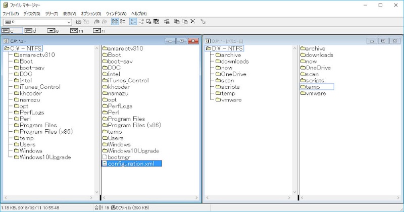Viewport: 404px width, 212px height.
Task: Click the sort by date toolbar icon
Action: 157,22
